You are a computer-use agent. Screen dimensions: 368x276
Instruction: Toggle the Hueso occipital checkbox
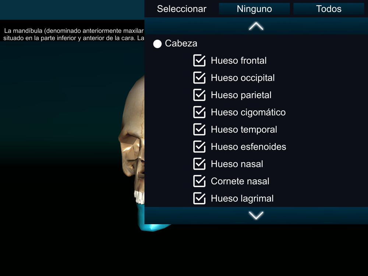(x=199, y=78)
